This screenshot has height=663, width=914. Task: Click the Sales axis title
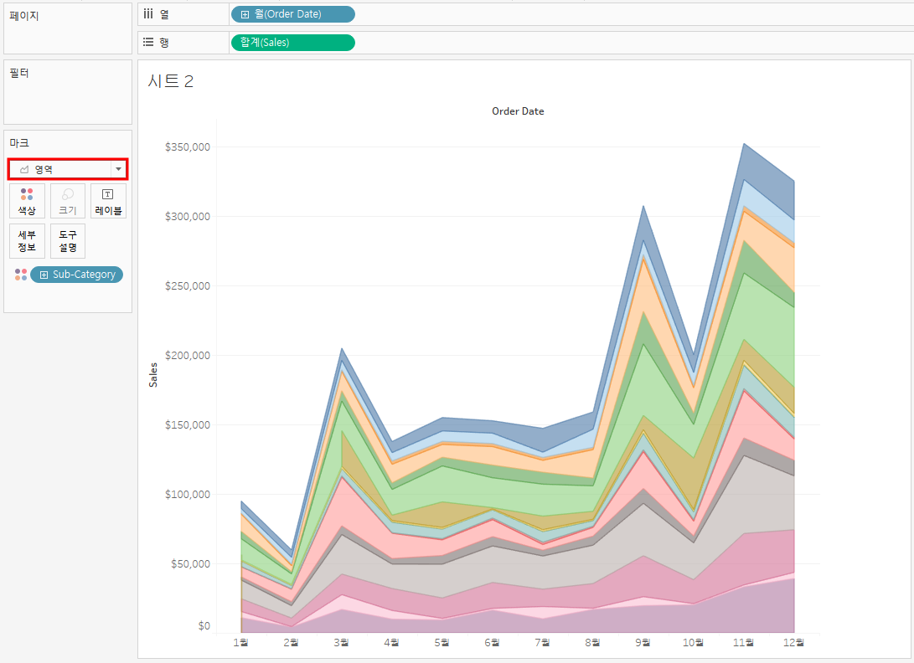click(153, 375)
